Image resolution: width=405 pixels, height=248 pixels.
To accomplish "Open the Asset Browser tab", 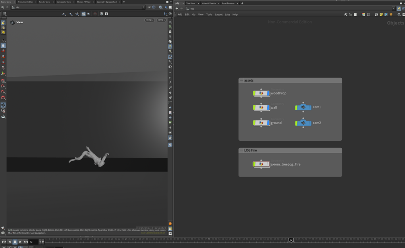I will (x=228, y=3).
